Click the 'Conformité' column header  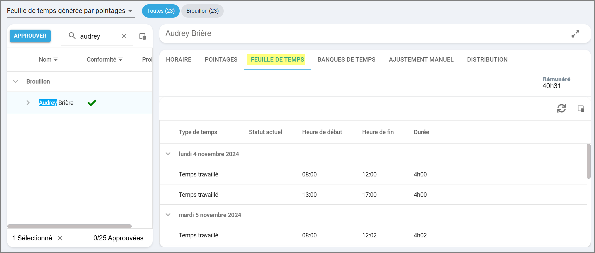tap(101, 60)
